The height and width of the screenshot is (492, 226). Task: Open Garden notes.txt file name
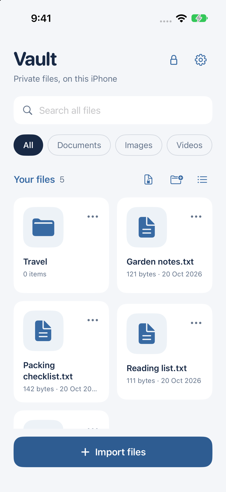click(160, 261)
